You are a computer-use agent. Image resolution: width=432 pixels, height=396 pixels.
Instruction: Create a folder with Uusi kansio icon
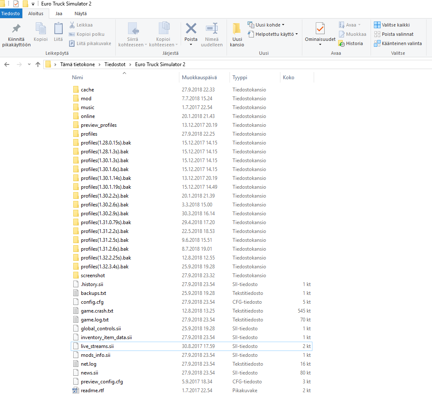click(x=237, y=28)
